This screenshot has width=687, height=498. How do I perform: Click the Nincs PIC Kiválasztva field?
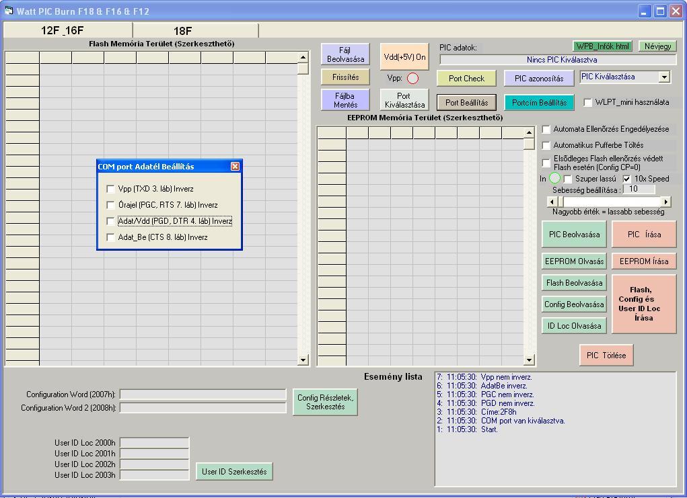click(558, 60)
